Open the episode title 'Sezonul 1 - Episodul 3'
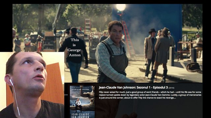The image size is (211, 118). coord(152,88)
